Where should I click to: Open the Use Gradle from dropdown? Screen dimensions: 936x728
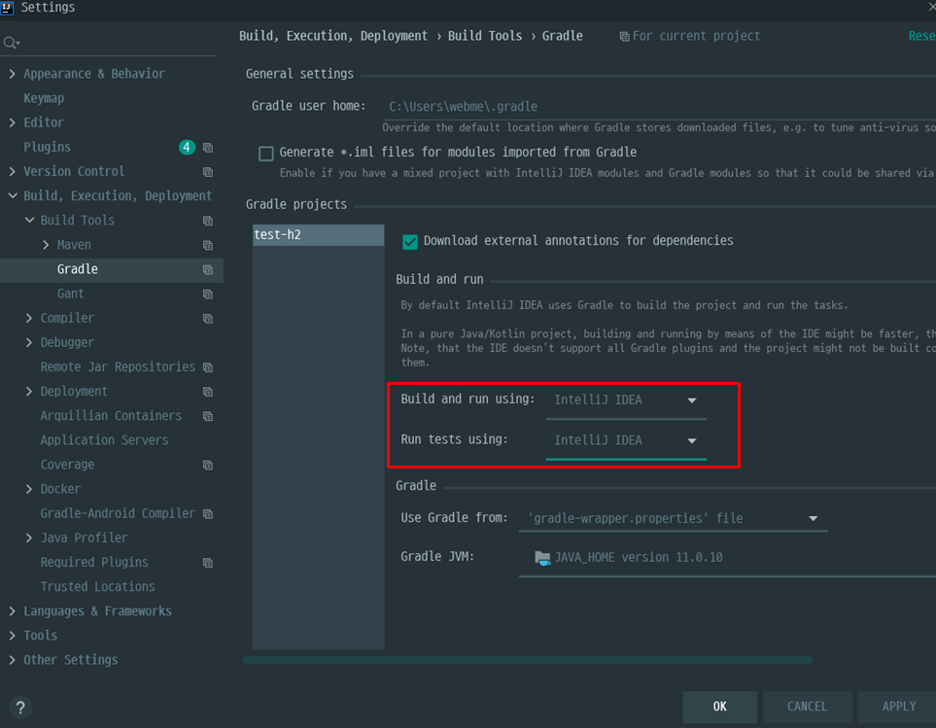(x=673, y=518)
